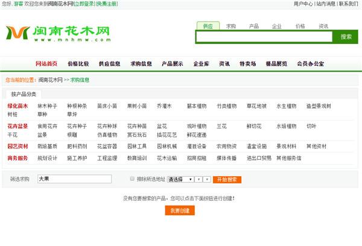Click the 按产品分类 section tab
The width and height of the screenshot is (362, 246).
click(24, 94)
